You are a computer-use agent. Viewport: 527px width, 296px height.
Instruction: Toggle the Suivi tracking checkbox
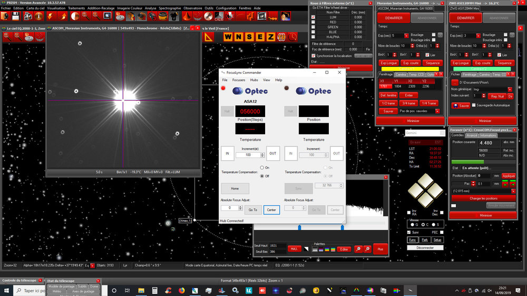(x=409, y=232)
